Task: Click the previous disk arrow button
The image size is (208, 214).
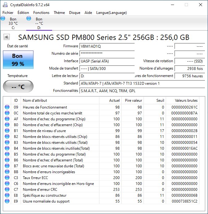Action: (x=6, y=37)
